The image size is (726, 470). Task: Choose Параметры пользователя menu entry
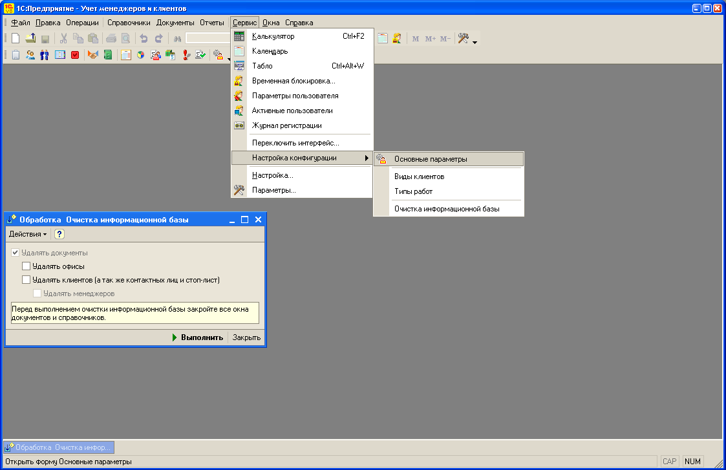(302, 96)
